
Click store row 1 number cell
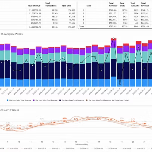[x=83, y=10]
